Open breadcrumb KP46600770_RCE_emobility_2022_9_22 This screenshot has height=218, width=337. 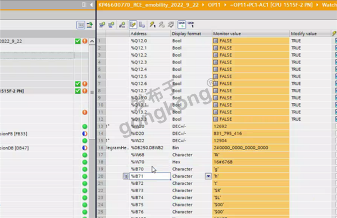click(x=148, y=4)
